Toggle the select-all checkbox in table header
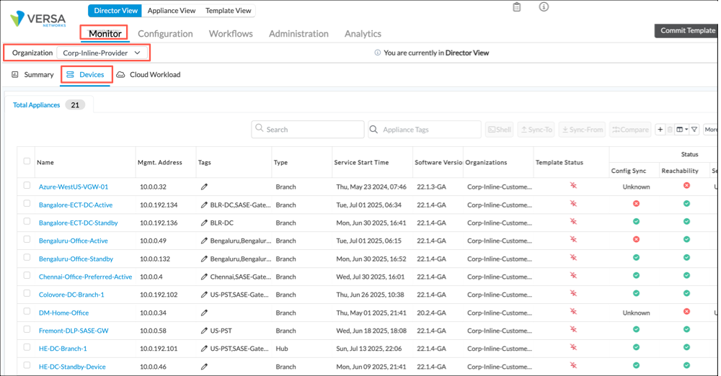 pos(27,161)
